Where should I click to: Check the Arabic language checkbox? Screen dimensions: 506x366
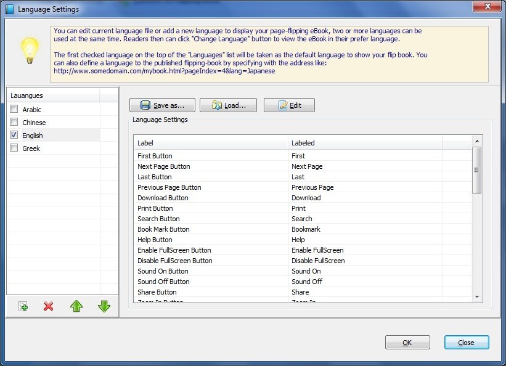14,109
